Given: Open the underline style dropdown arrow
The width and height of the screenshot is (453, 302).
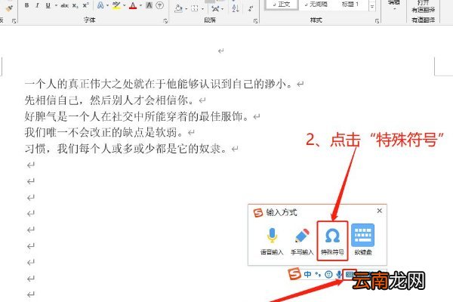Looking at the screenshot, I should [x=56, y=5].
